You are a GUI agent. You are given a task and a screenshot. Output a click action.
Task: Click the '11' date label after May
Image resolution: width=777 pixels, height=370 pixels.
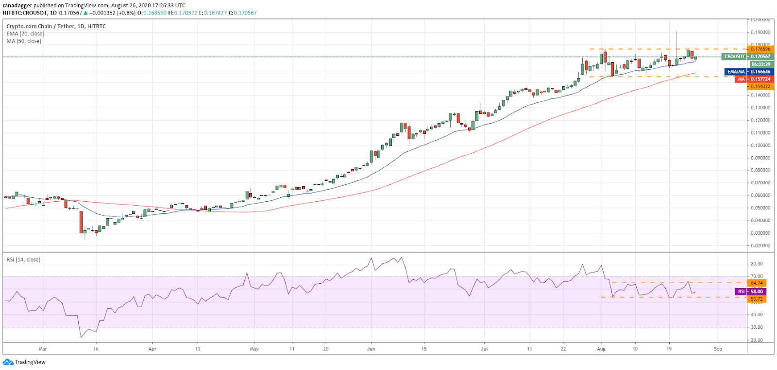point(292,349)
